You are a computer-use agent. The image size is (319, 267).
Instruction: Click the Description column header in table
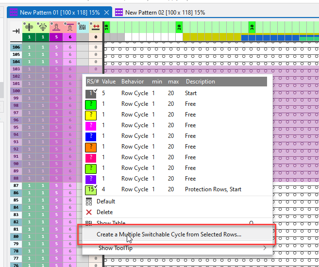tap(200, 82)
